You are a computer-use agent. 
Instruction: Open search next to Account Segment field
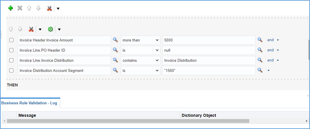pyautogui.click(x=116, y=70)
